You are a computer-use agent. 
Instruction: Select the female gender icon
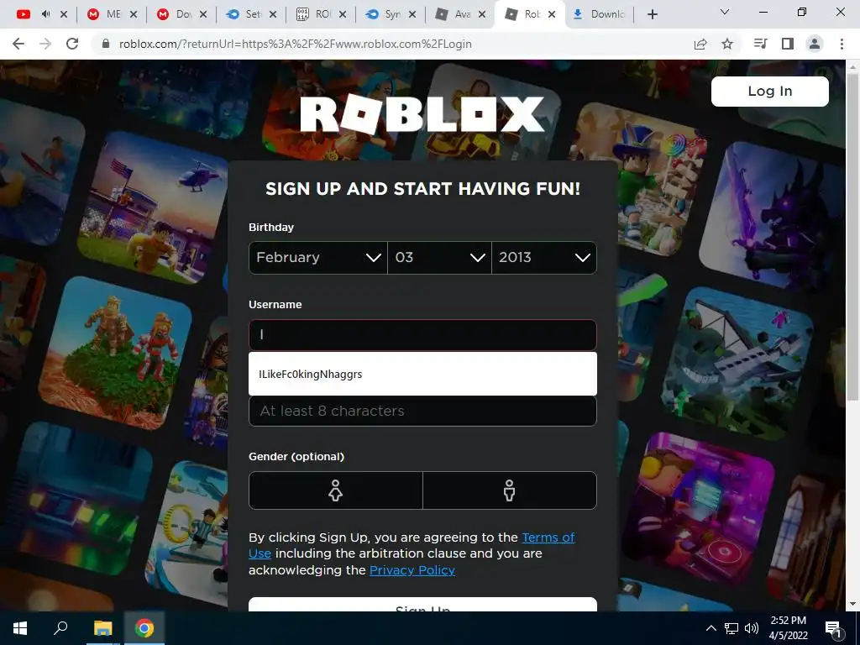[x=336, y=490]
